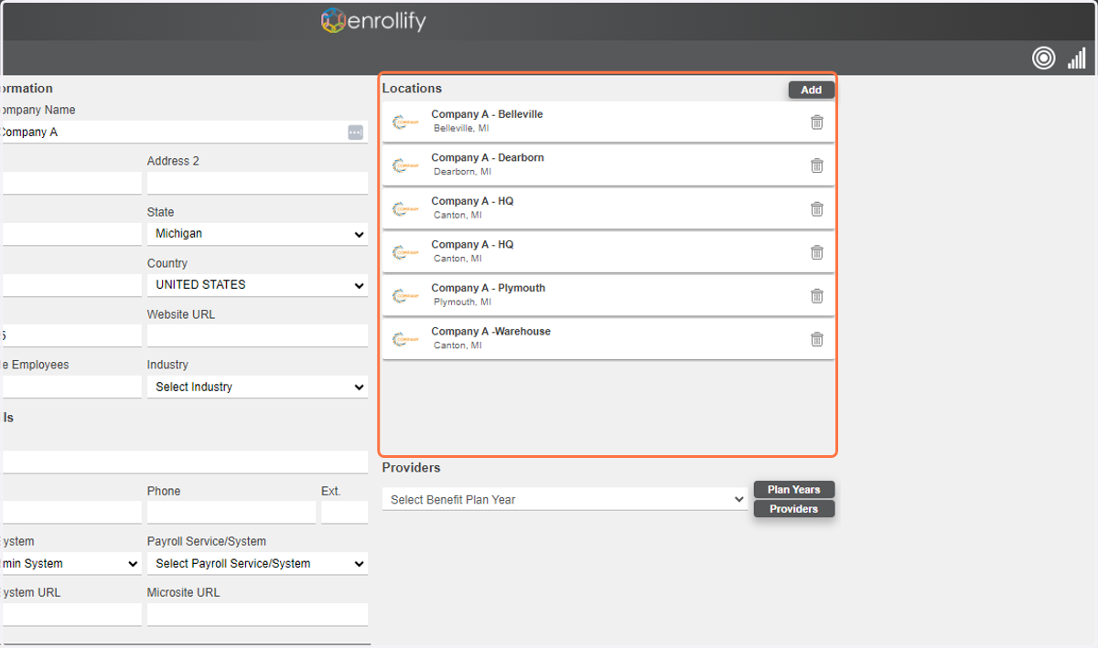The height and width of the screenshot is (648, 1098).
Task: Click the Plymouth location logo thumbnail
Action: pyautogui.click(x=405, y=295)
